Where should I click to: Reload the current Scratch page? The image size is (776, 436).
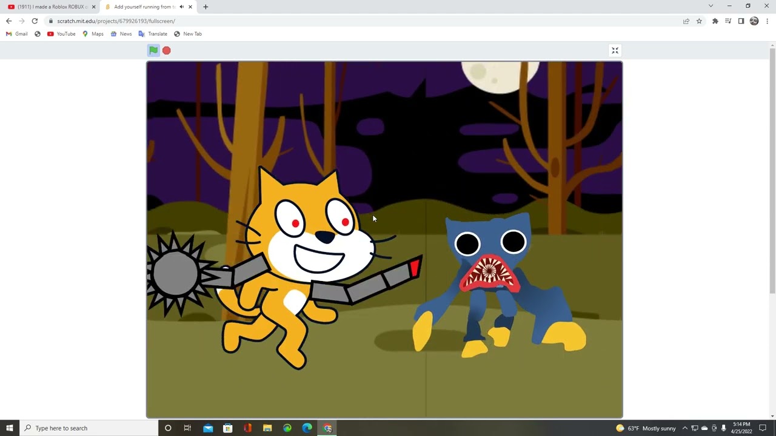tap(35, 21)
